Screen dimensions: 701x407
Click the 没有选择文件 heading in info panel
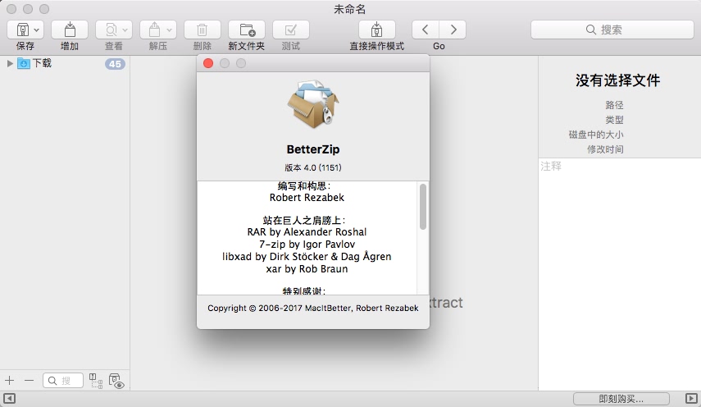[618, 80]
